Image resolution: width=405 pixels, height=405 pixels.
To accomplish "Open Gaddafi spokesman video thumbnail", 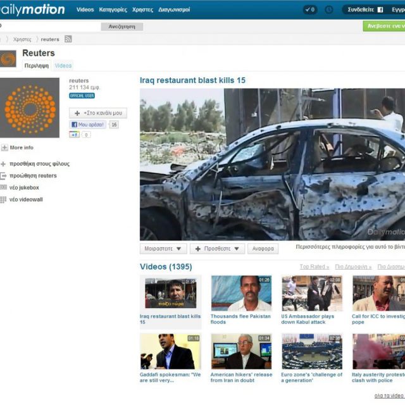I will pyautogui.click(x=170, y=352).
